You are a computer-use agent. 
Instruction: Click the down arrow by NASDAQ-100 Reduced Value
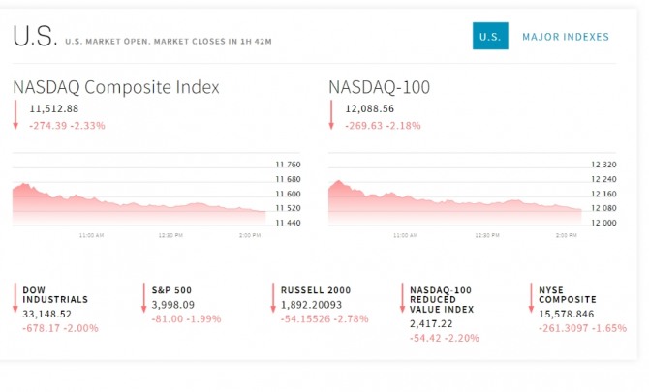click(x=402, y=298)
